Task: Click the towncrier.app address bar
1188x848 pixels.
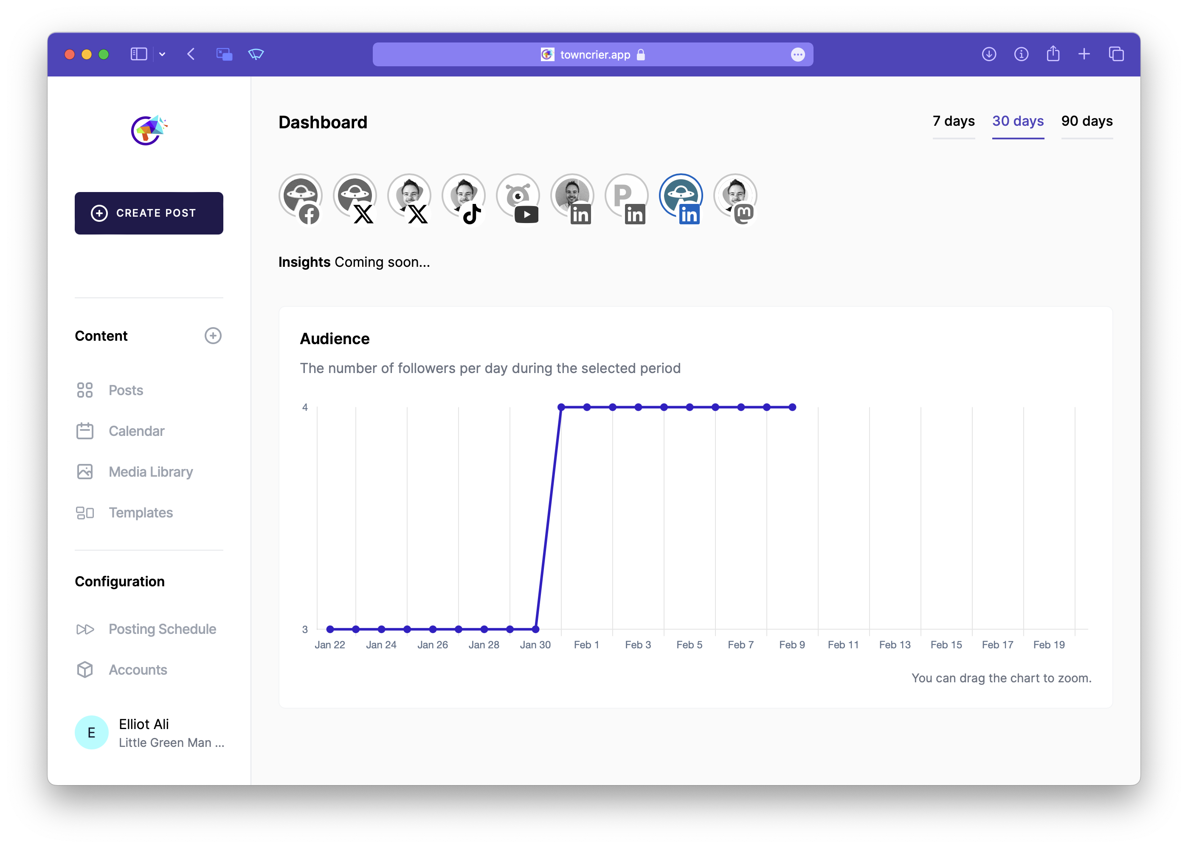Action: [x=593, y=54]
